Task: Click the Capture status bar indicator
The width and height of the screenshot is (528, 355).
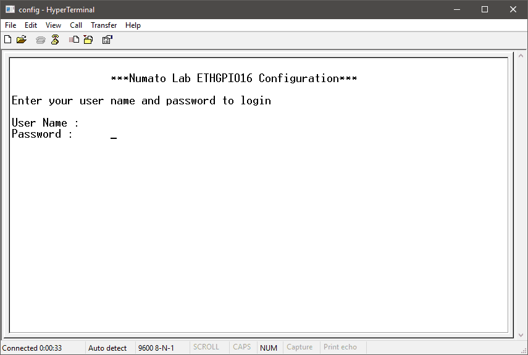Action: (300, 348)
